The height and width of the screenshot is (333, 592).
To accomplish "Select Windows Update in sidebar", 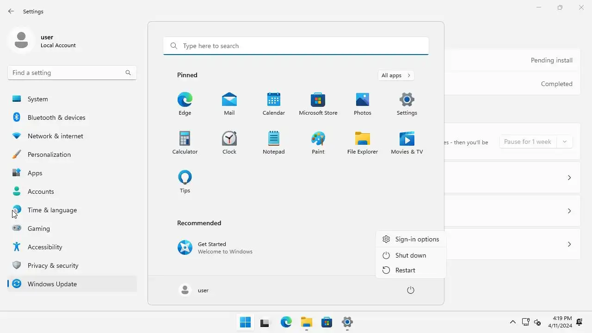I will click(72, 284).
